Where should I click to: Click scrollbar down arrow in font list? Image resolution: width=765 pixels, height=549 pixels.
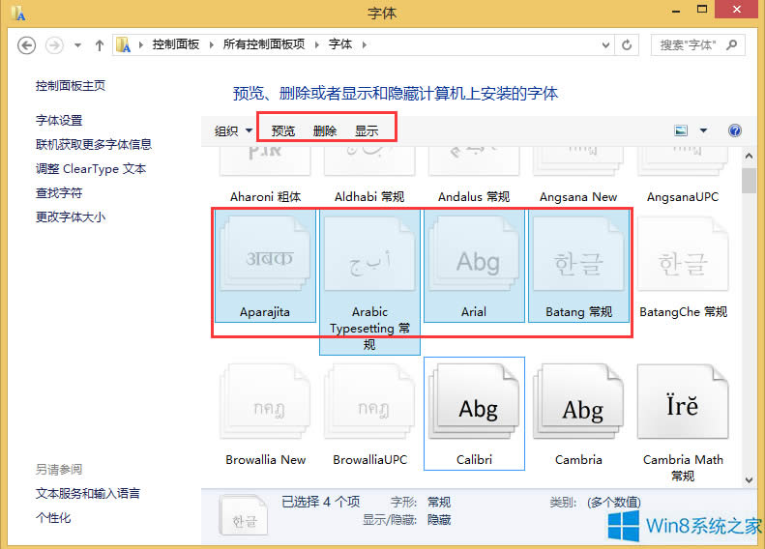[749, 479]
